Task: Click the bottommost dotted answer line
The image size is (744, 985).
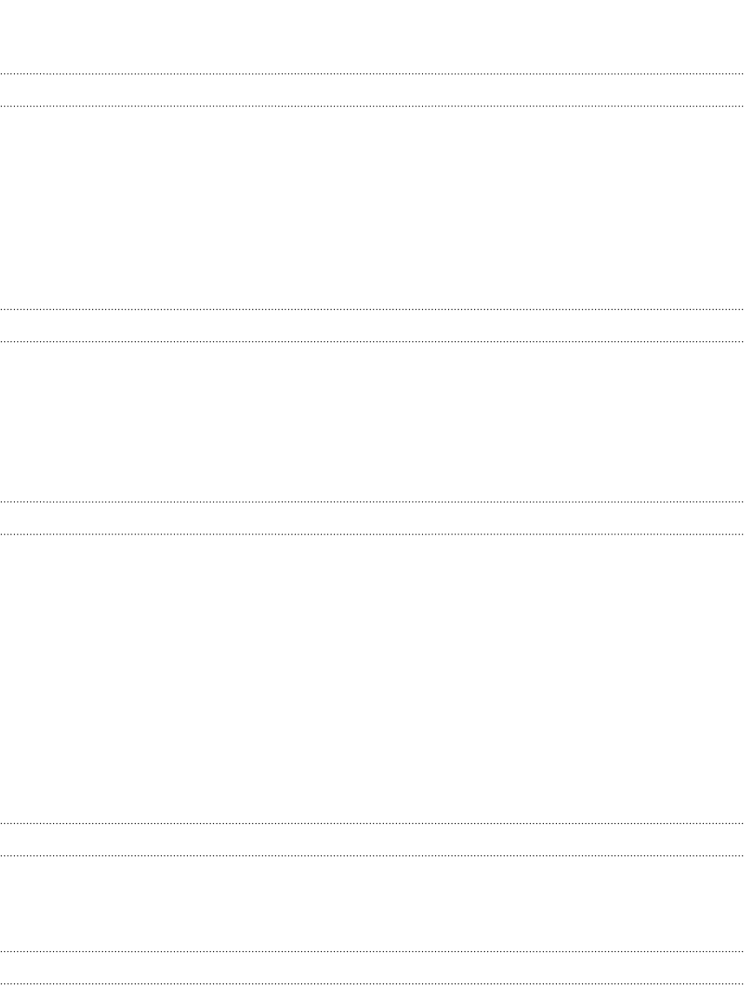Action: click(372, 982)
